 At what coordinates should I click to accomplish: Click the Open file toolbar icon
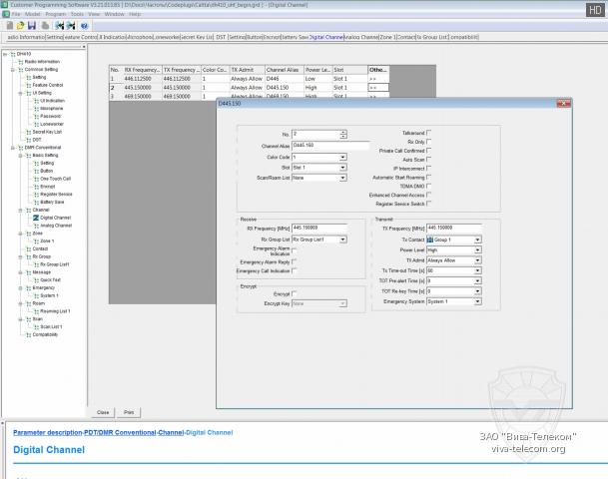click(x=21, y=26)
